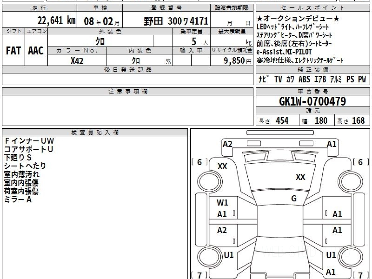
Task: Click the inspector note 室内薄汚れ
Action: (22, 174)
